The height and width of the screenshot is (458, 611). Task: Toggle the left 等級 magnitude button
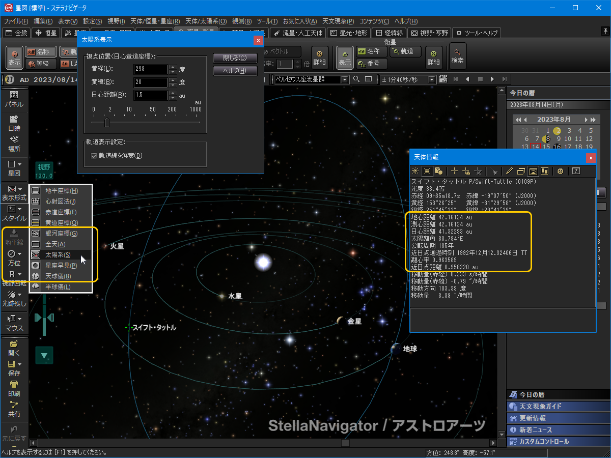pyautogui.click(x=41, y=64)
